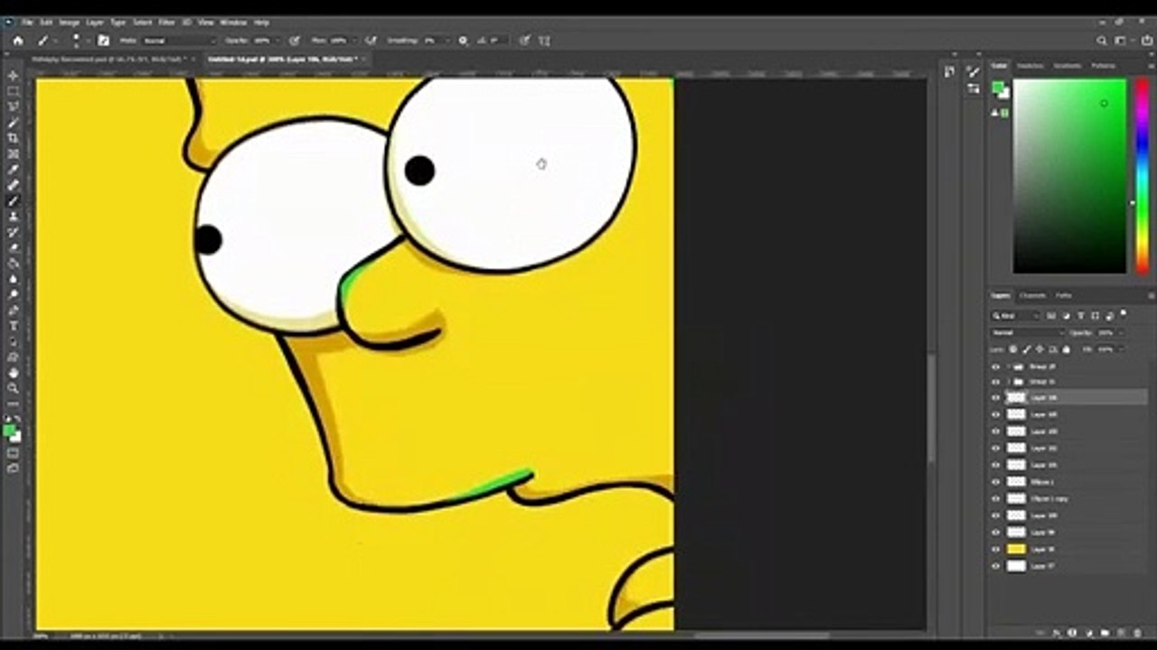1157x650 pixels.
Task: Select the Rectangular Marquee tool
Action: (x=14, y=91)
